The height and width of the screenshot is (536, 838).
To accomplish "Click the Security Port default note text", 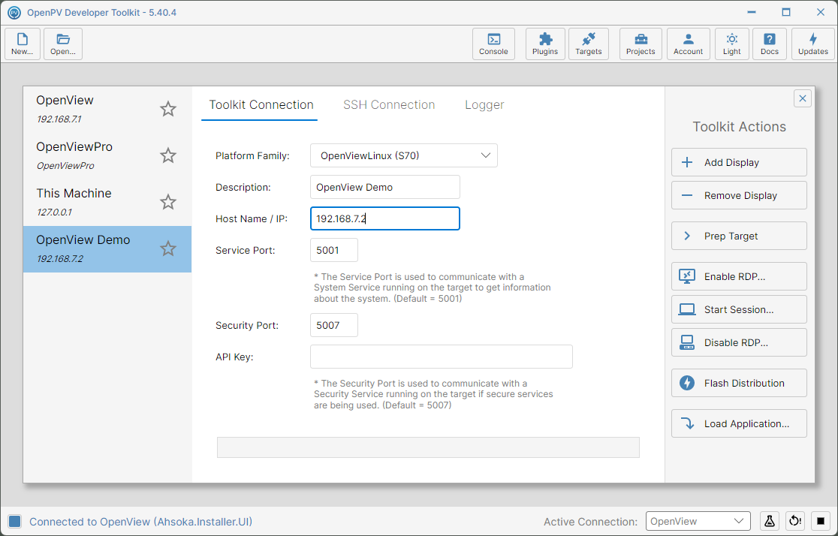I will tap(433, 394).
